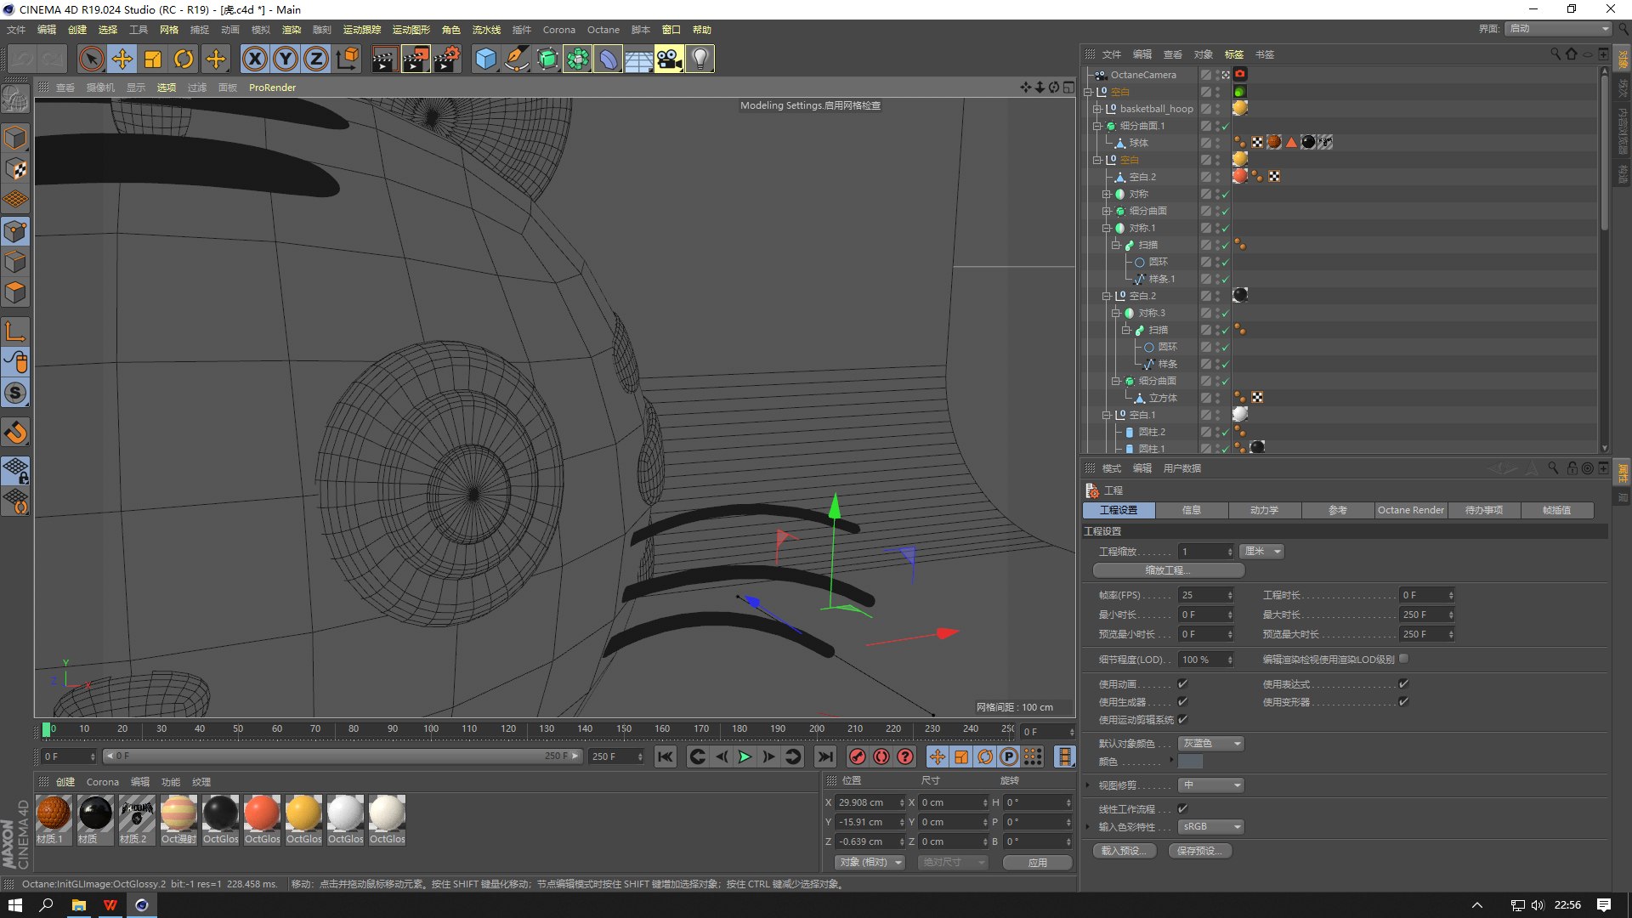The image size is (1632, 918).
Task: Open the sRGB input color profile dropdown
Action: (1211, 826)
